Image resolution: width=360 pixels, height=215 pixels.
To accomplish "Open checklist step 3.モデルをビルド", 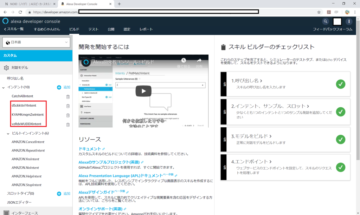I will [251, 136].
